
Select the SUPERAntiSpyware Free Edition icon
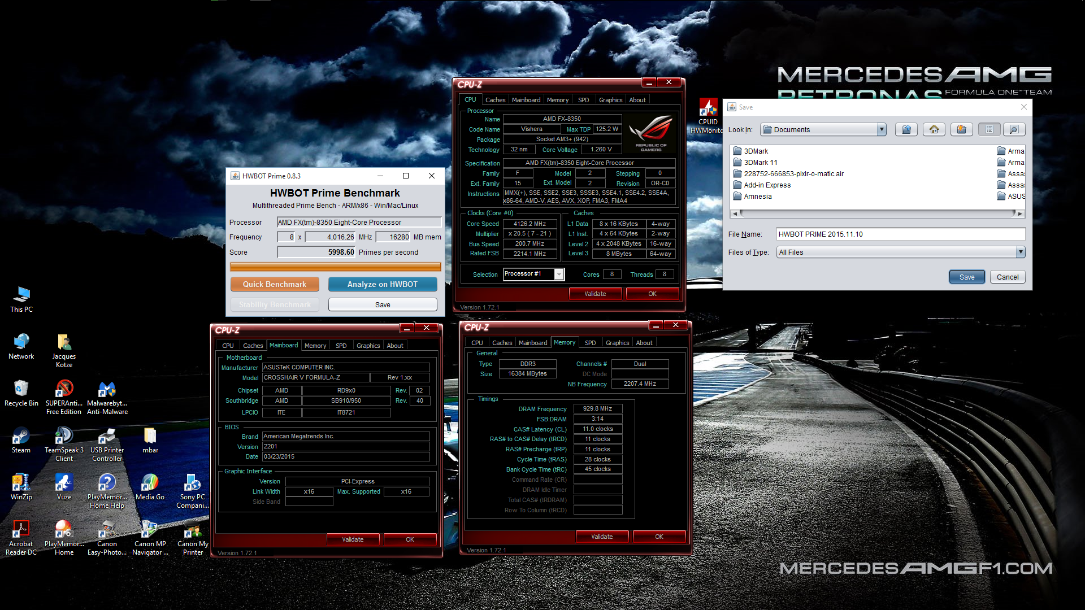click(x=64, y=397)
